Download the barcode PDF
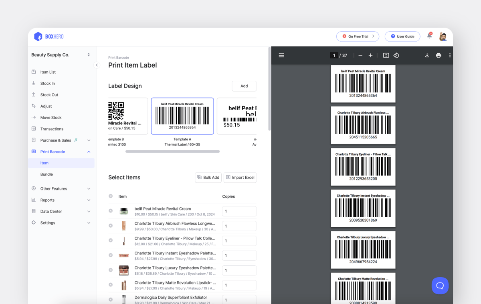 coord(427,55)
